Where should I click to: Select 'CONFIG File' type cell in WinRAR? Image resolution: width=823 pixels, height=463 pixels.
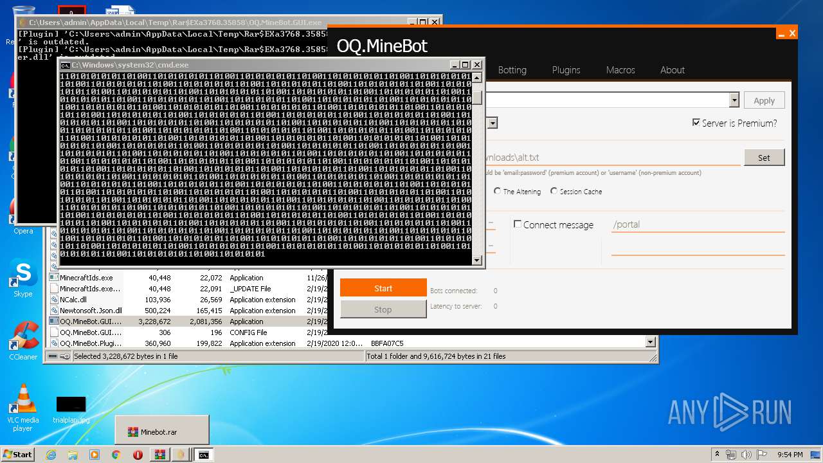coord(248,332)
